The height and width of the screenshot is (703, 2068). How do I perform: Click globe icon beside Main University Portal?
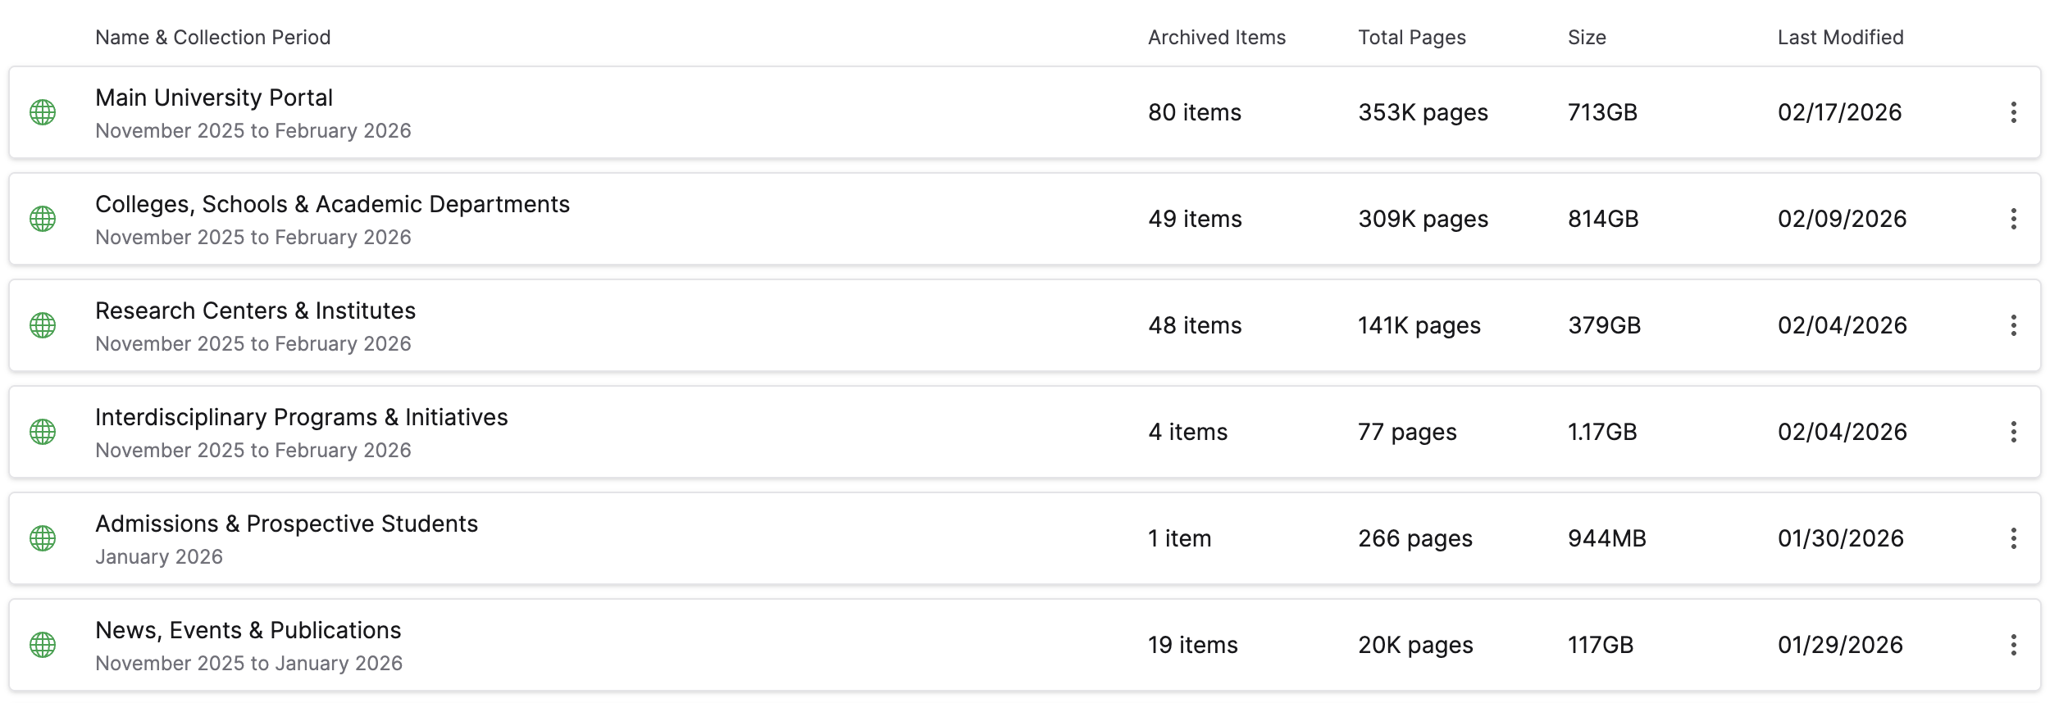(43, 112)
